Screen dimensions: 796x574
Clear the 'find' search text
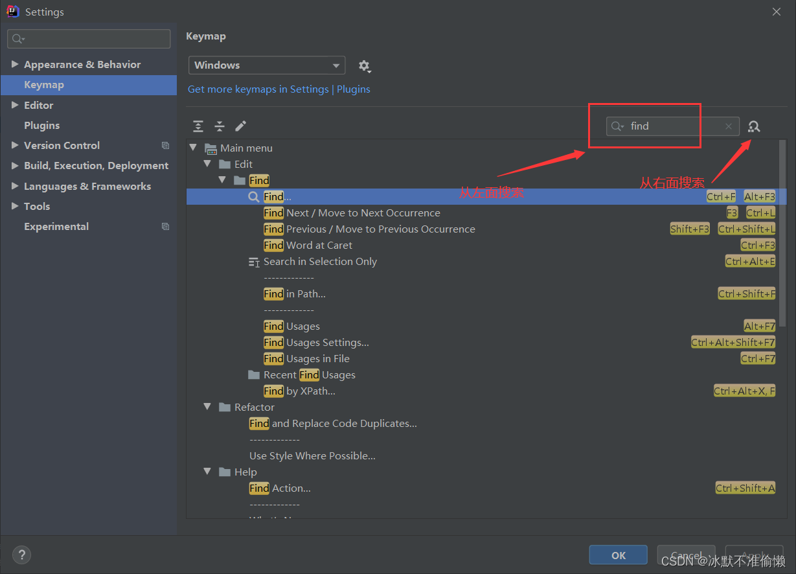(729, 126)
